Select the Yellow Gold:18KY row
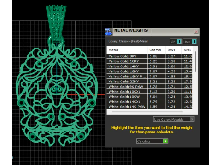The height and width of the screenshot is (165, 221). (150, 71)
